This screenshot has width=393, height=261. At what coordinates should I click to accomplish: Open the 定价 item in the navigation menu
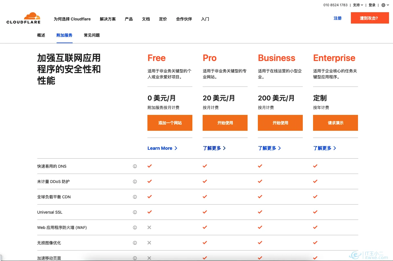pos(163,19)
